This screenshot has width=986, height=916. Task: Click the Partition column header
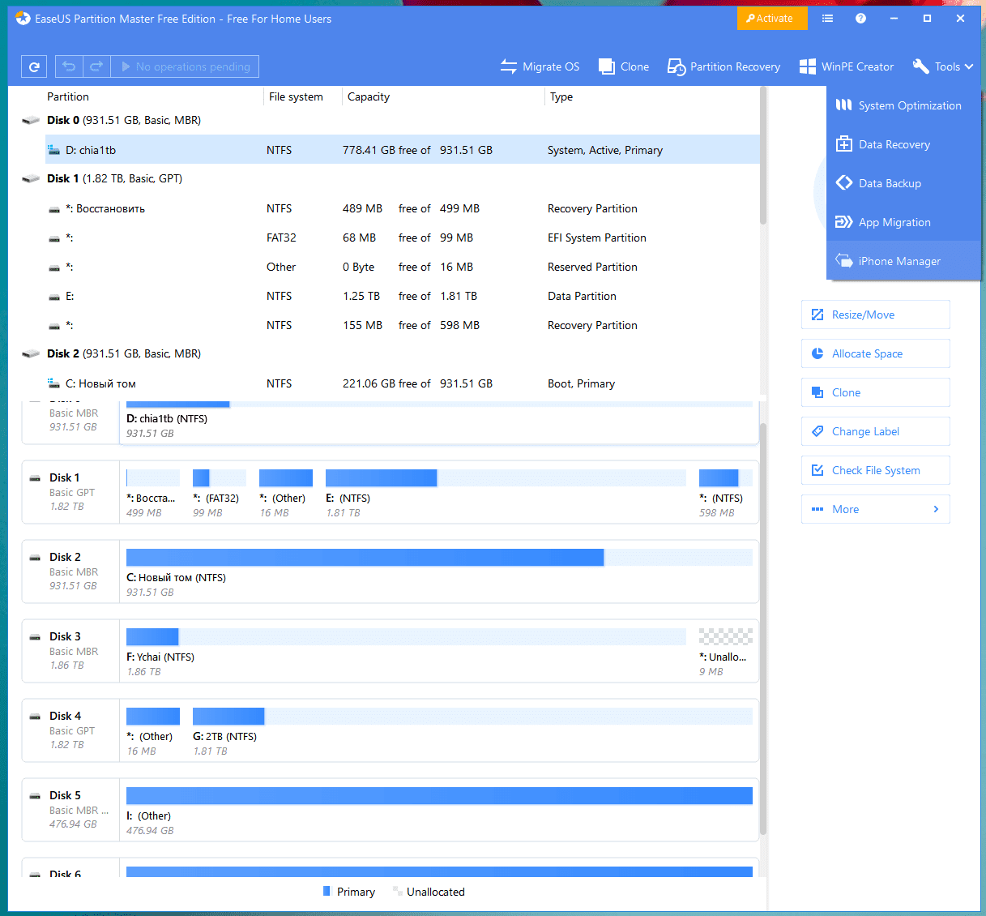pyautogui.click(x=68, y=96)
